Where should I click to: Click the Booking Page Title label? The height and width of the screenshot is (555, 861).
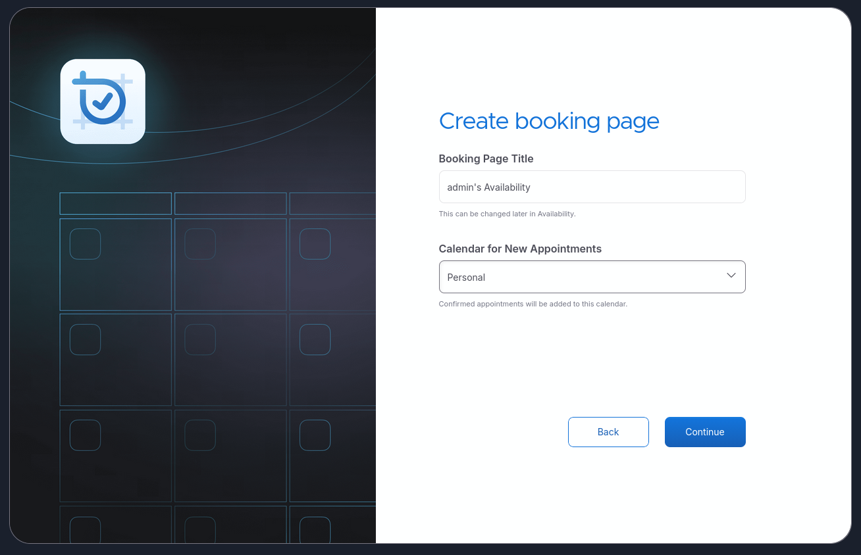click(486, 158)
